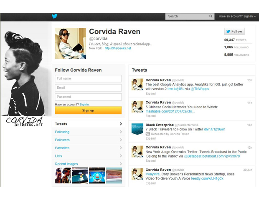The width and height of the screenshot is (259, 200).
Task: Visit the SheGeeks.net profile link
Action: coord(118,48)
